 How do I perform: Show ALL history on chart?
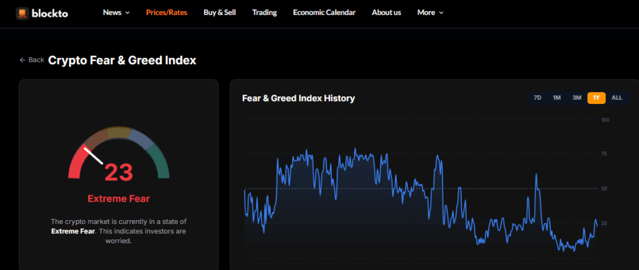pyautogui.click(x=617, y=98)
